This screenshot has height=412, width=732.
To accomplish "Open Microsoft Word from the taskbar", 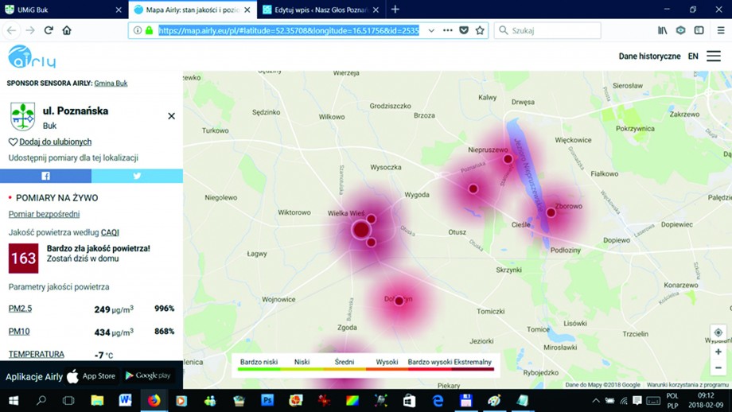I will (125, 400).
